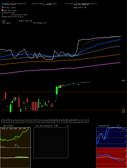The height and width of the screenshot is (168, 127).
Task: Click the blue Stochastics chart panel
Action: pyautogui.click(x=112, y=137)
